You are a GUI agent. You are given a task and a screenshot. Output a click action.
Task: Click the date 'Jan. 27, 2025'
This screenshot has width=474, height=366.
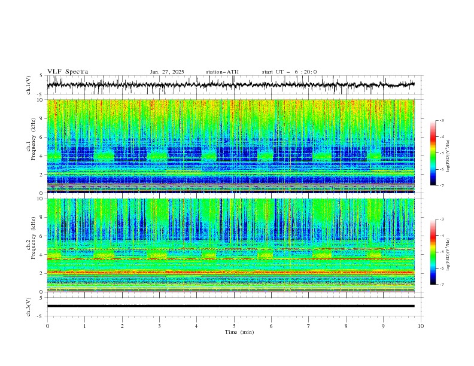(x=167, y=72)
